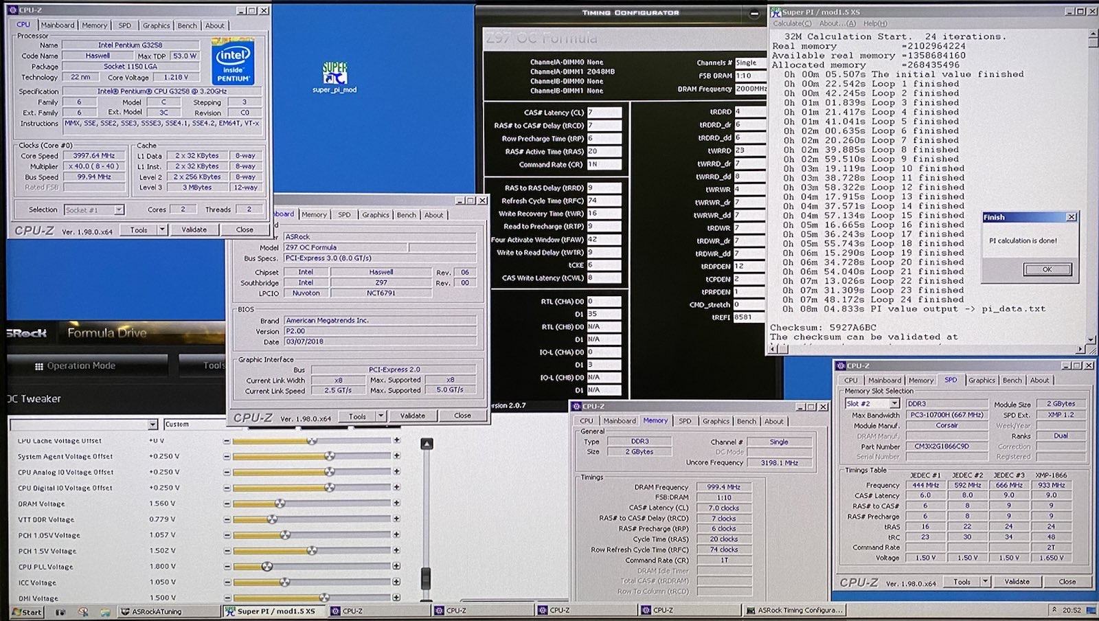Screen dimensions: 1099x621
Task: Click Validate in CPU-Z CPU window
Action: point(194,229)
